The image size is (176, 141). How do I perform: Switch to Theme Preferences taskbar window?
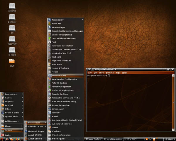pos(93,139)
